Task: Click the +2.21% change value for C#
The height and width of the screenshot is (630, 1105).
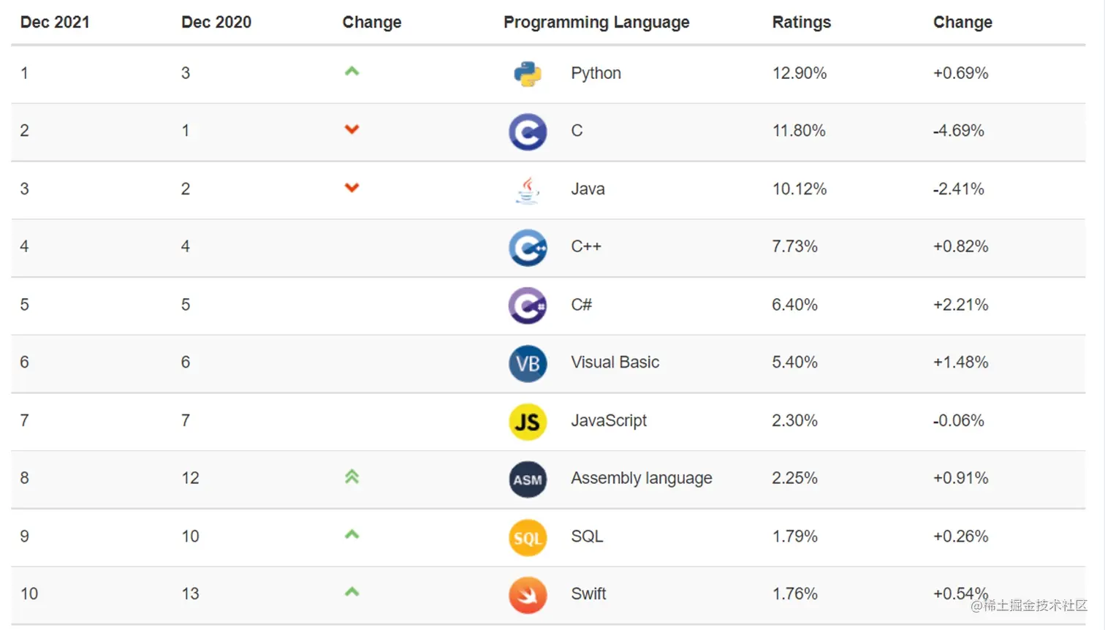Action: pyautogui.click(x=960, y=305)
